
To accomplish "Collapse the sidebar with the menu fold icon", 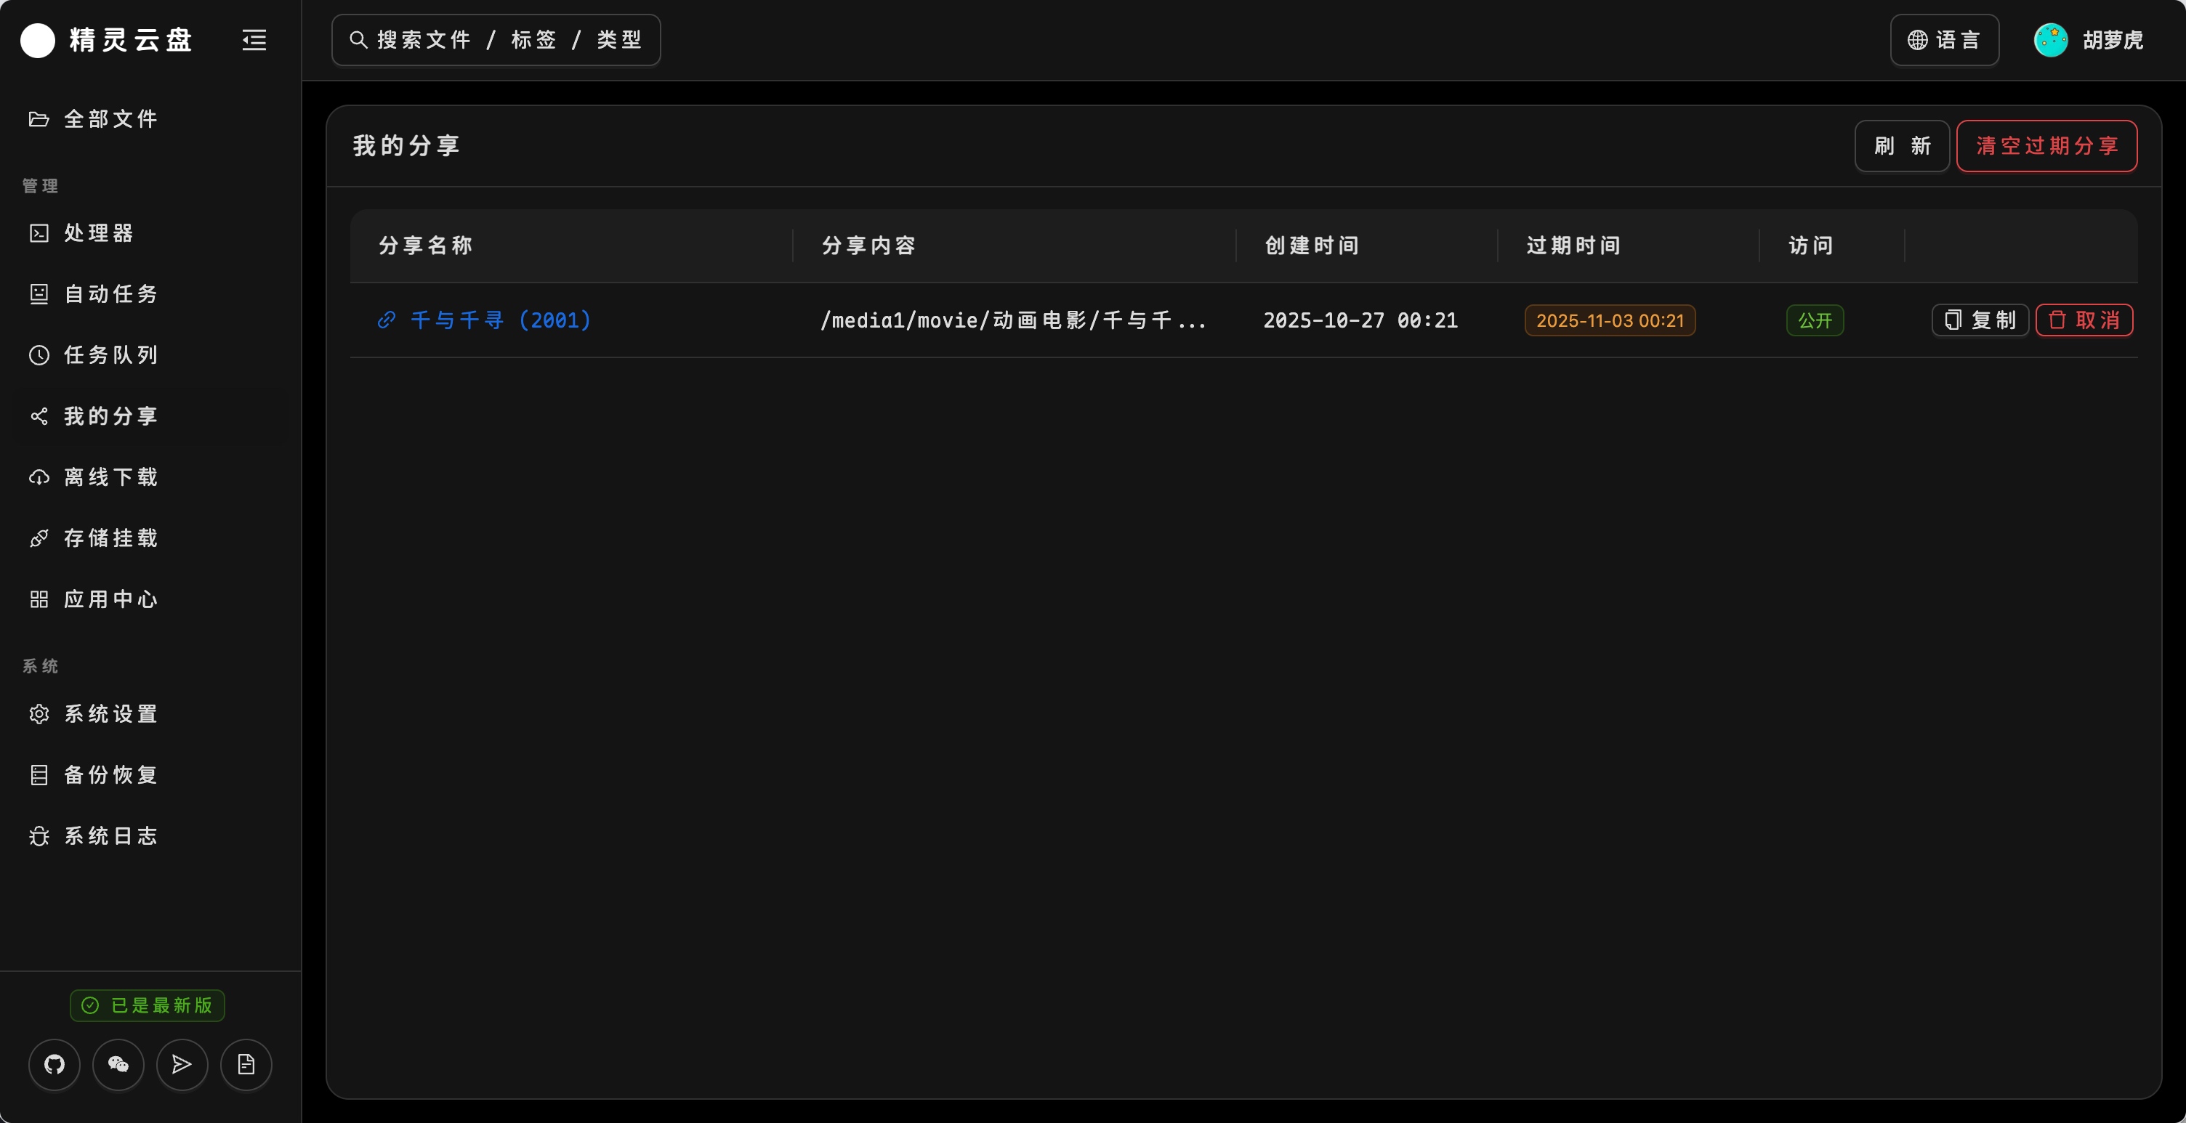I will pos(254,40).
